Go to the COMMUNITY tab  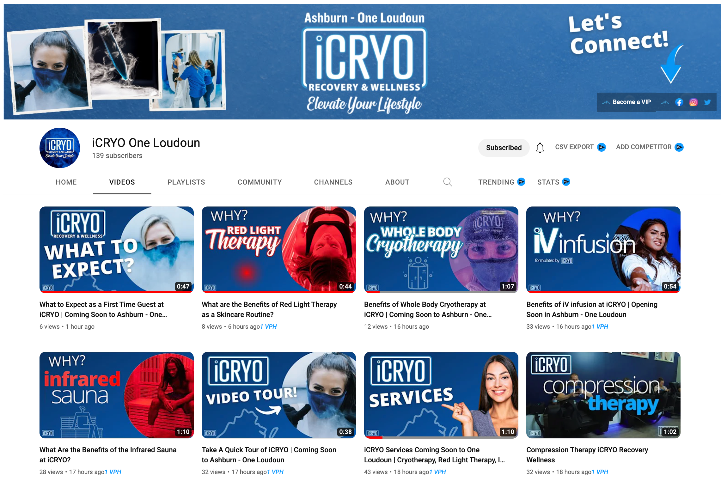[x=260, y=182]
